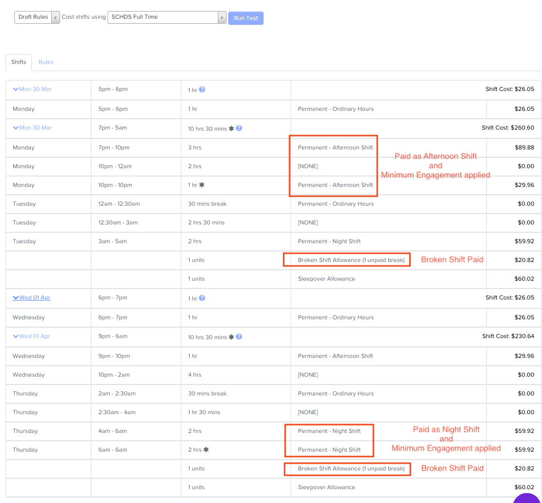Click Shift Cost: $230.64 text

tap(508, 336)
